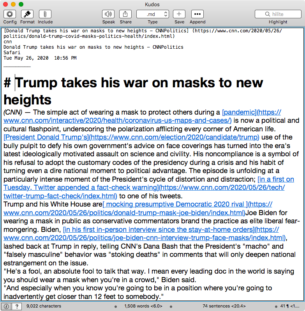
Task: Click the question mark help button
Action: (17, 306)
